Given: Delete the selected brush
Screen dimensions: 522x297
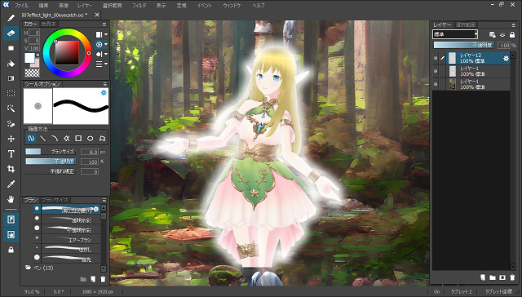Looking at the screenshot, I should pos(103,279).
